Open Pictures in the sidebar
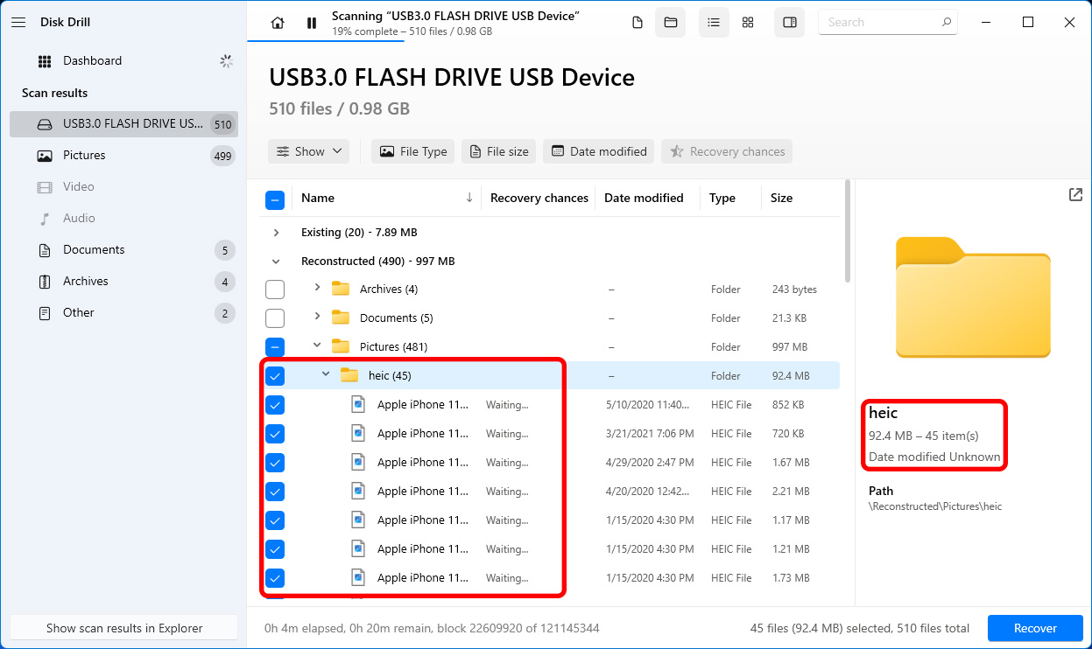This screenshot has width=1092, height=649. click(84, 156)
